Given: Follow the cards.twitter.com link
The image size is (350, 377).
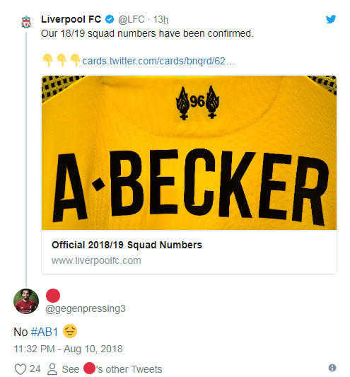Looking at the screenshot, I should coord(158,61).
